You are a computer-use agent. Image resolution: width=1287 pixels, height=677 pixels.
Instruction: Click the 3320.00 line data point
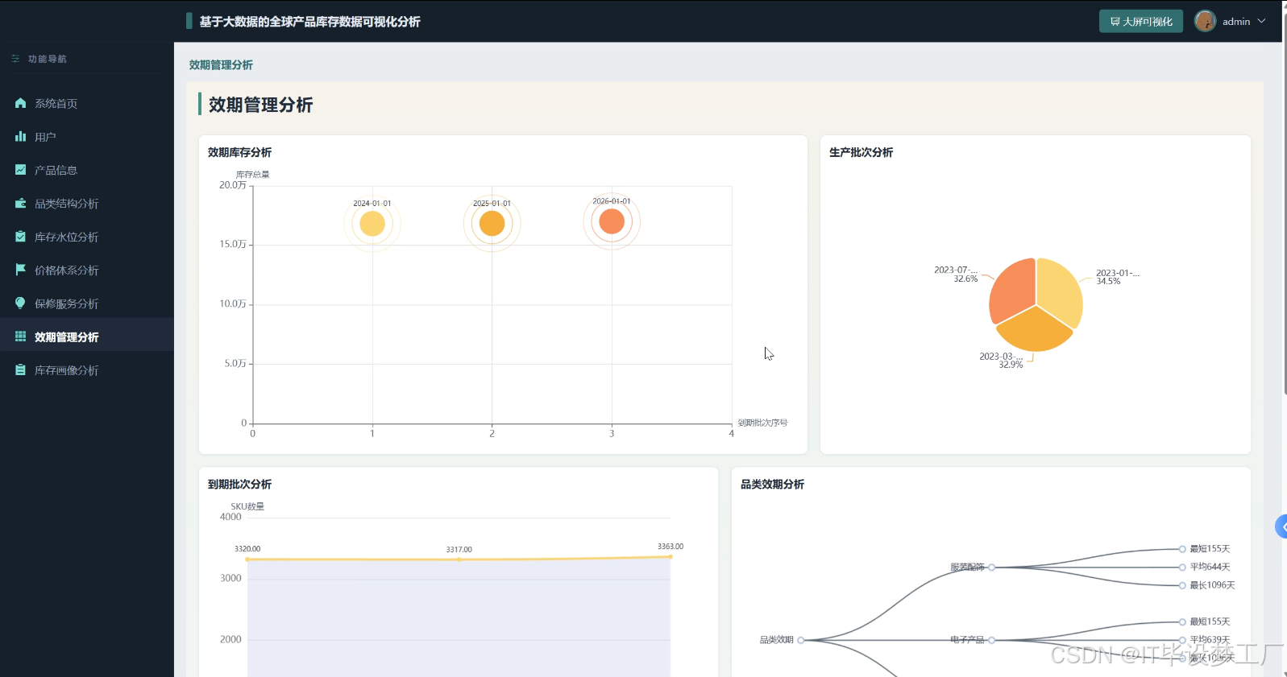pos(247,559)
